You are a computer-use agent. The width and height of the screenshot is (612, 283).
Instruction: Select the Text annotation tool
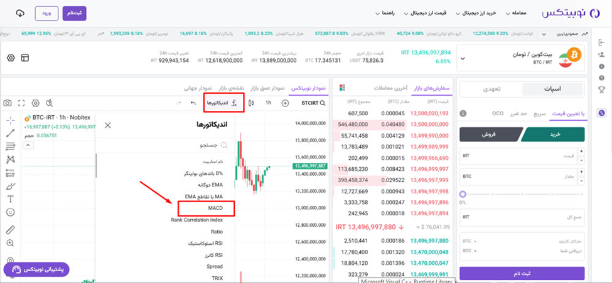coord(11,199)
